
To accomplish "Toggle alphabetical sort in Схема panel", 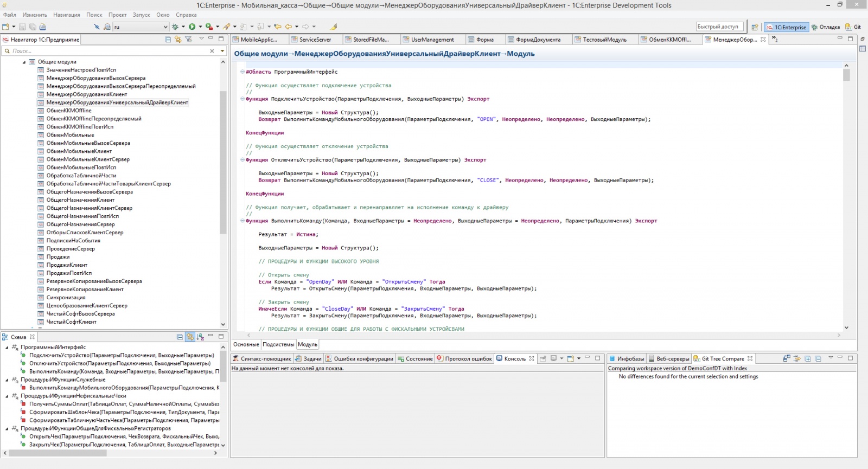I will 200,337.
